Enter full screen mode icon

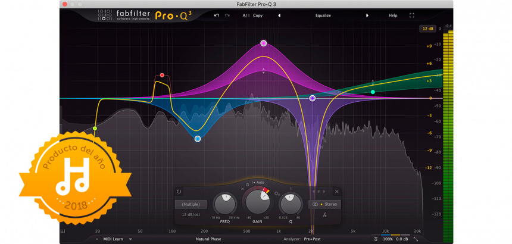[x=412, y=15]
